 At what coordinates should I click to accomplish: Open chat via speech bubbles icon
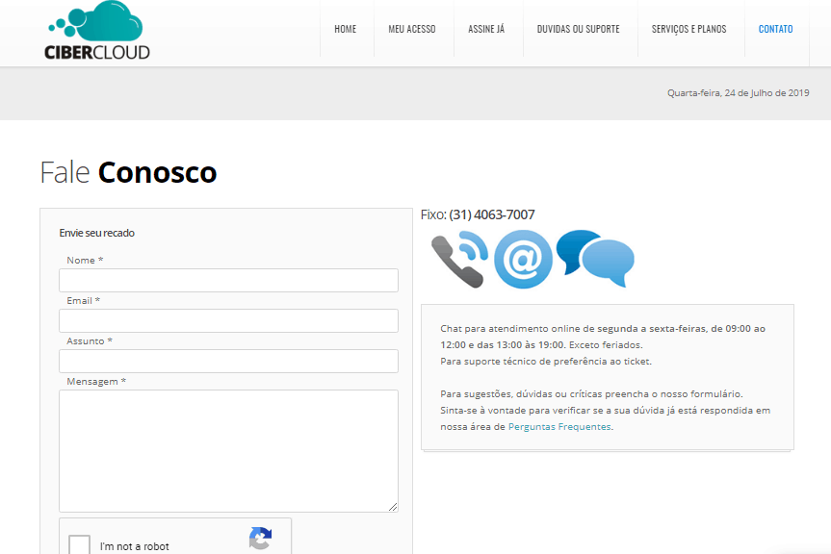595,259
